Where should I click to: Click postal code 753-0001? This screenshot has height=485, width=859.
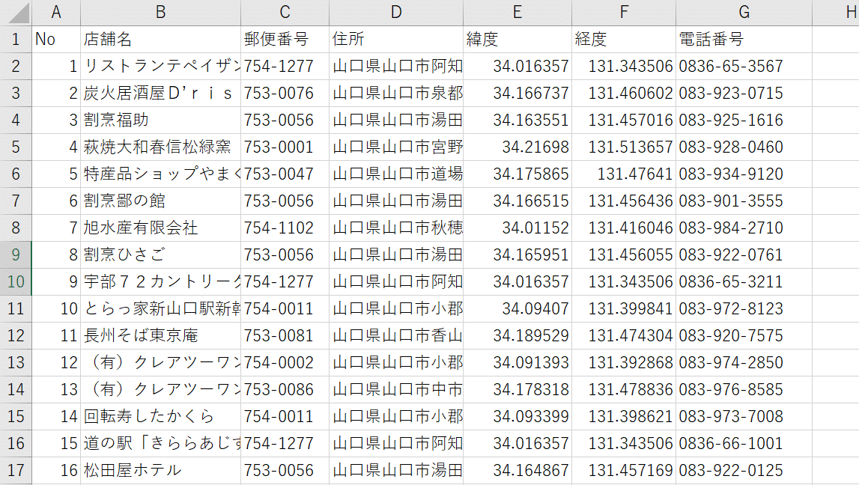pos(285,147)
